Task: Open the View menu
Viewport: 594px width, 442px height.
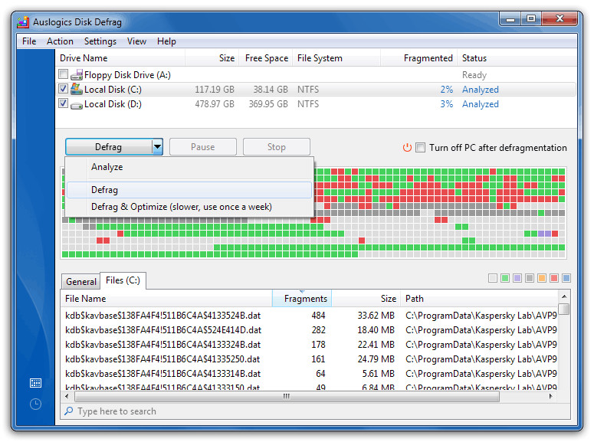Action: tap(136, 41)
